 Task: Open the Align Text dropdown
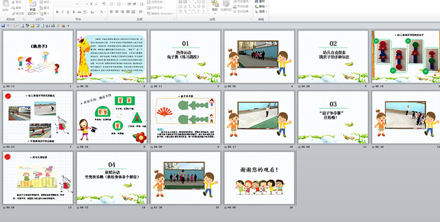[x=156, y=8]
